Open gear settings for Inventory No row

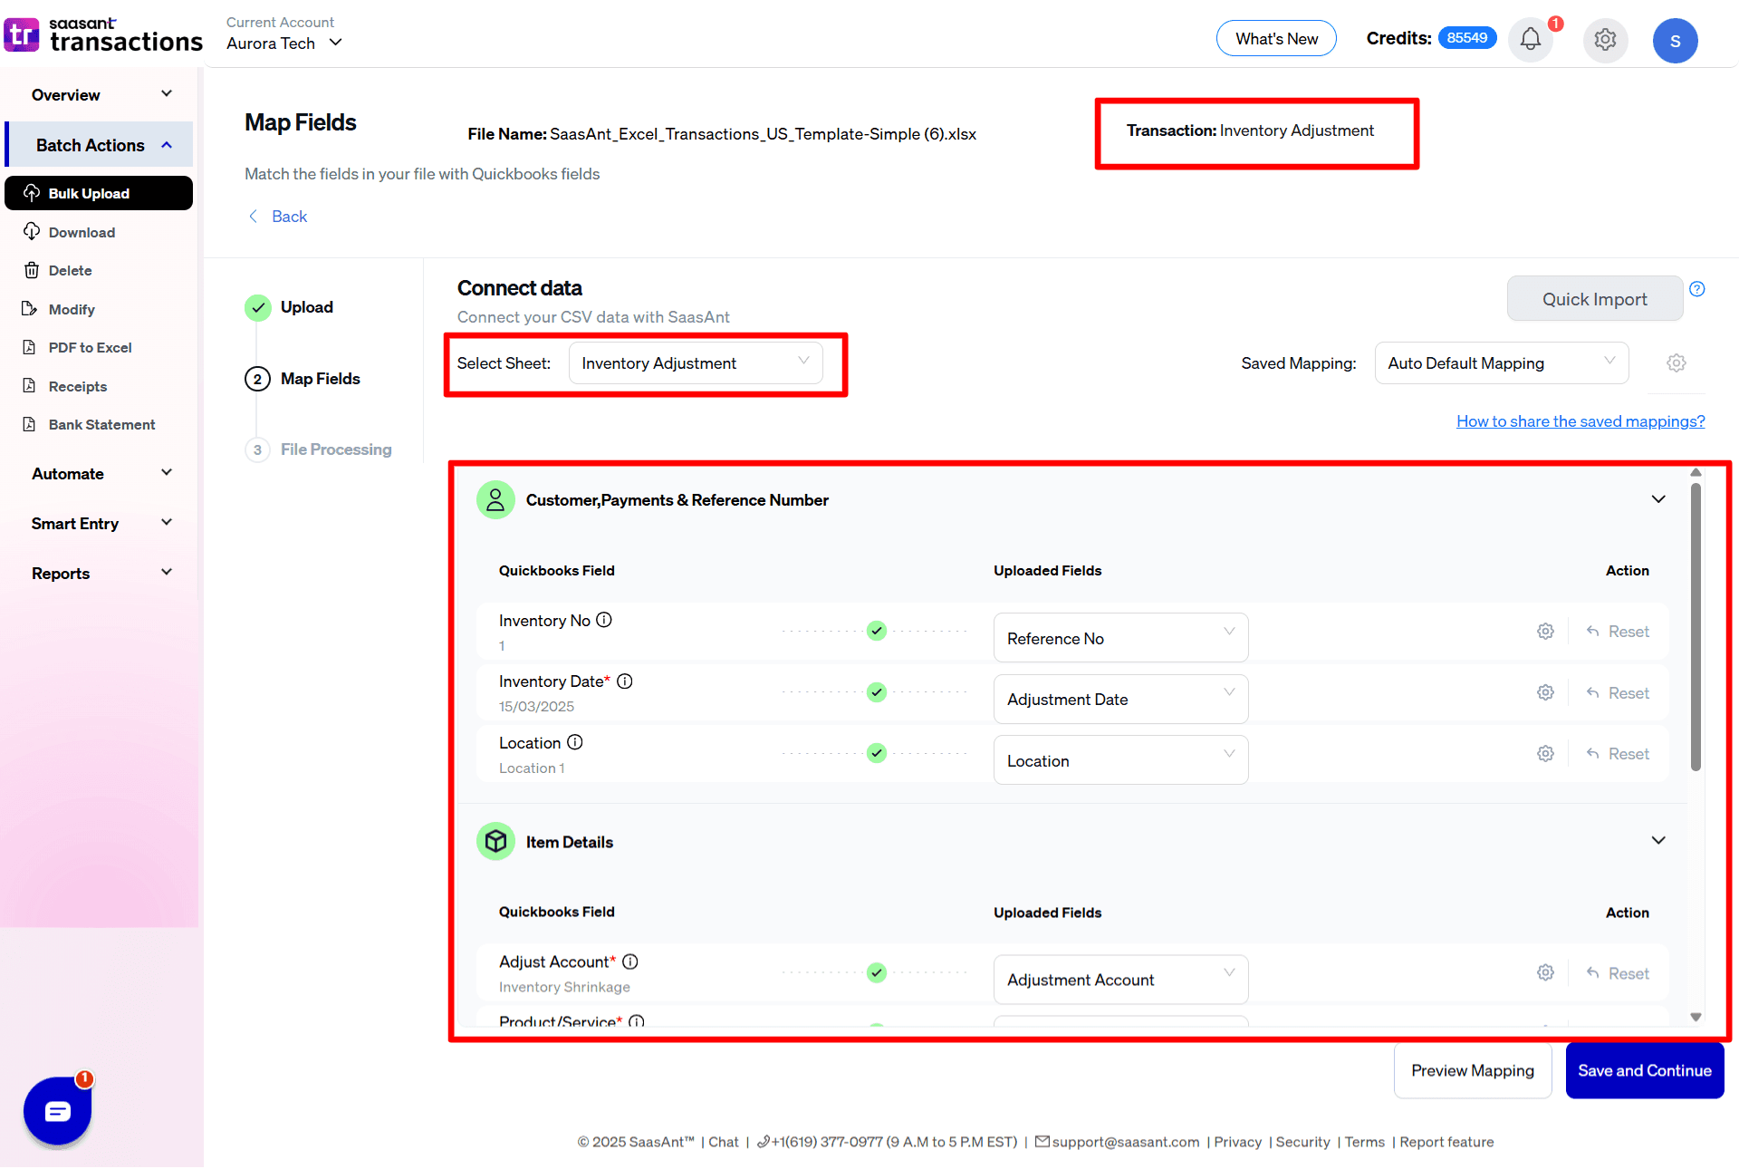[1545, 632]
